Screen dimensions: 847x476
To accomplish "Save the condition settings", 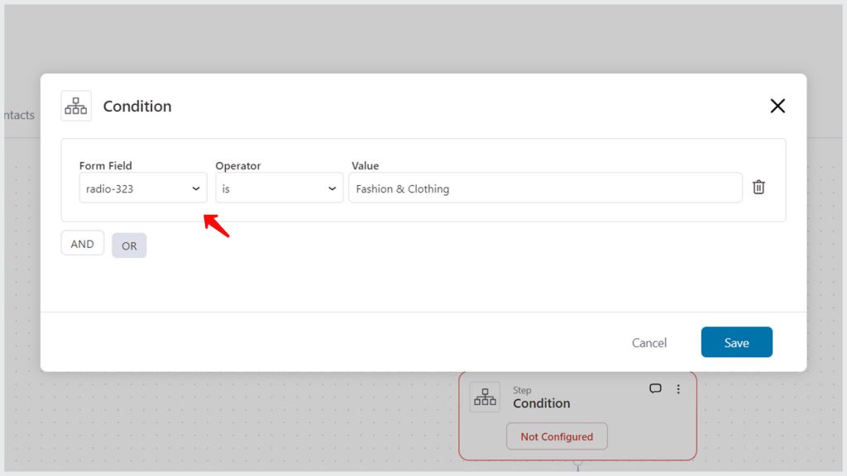I will point(737,342).
